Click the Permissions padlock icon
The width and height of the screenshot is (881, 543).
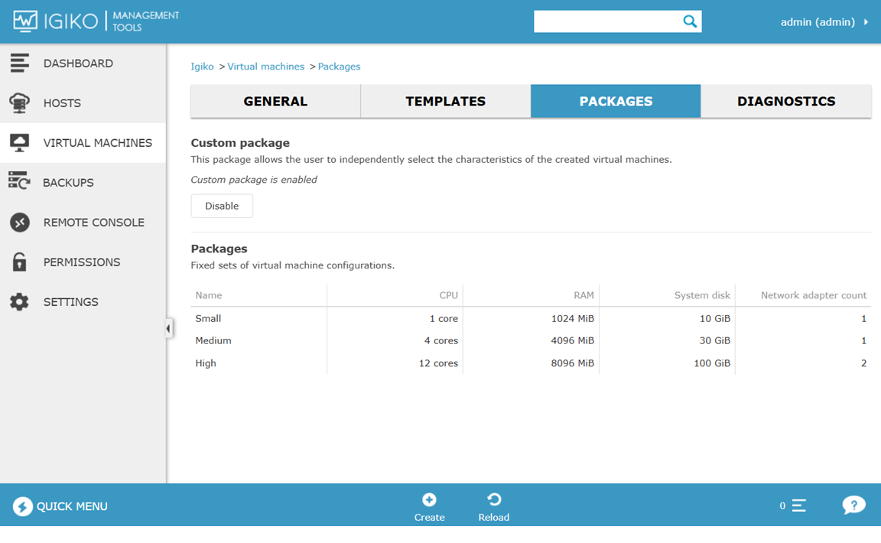[x=20, y=262]
